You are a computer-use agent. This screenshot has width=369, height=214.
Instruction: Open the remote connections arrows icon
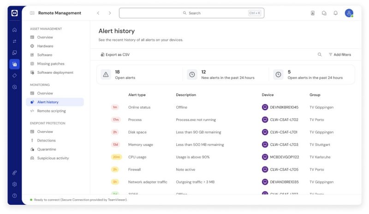(x=14, y=41)
